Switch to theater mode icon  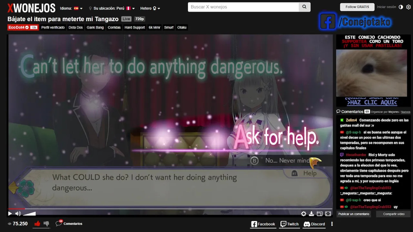tap(319, 214)
